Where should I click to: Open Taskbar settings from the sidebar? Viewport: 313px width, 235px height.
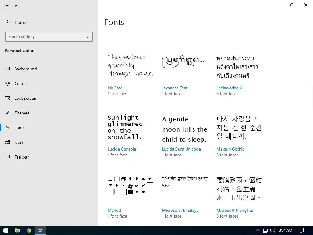point(49,157)
